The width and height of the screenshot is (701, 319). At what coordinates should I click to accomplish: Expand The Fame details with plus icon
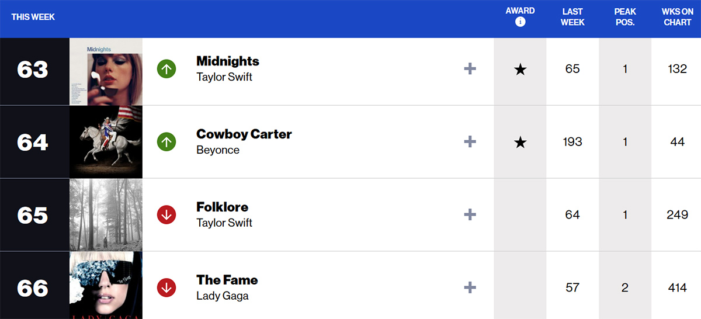[470, 287]
